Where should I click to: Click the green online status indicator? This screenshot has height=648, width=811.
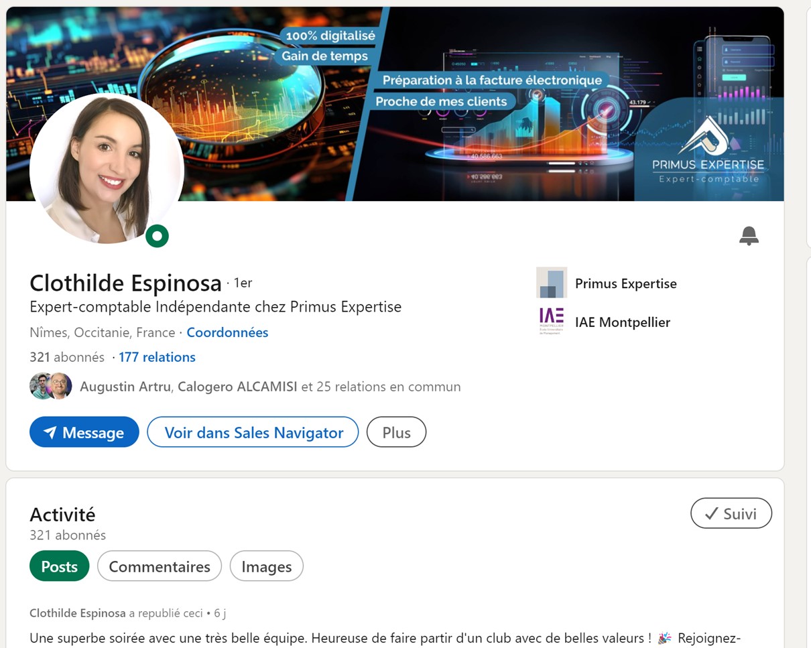tap(158, 236)
